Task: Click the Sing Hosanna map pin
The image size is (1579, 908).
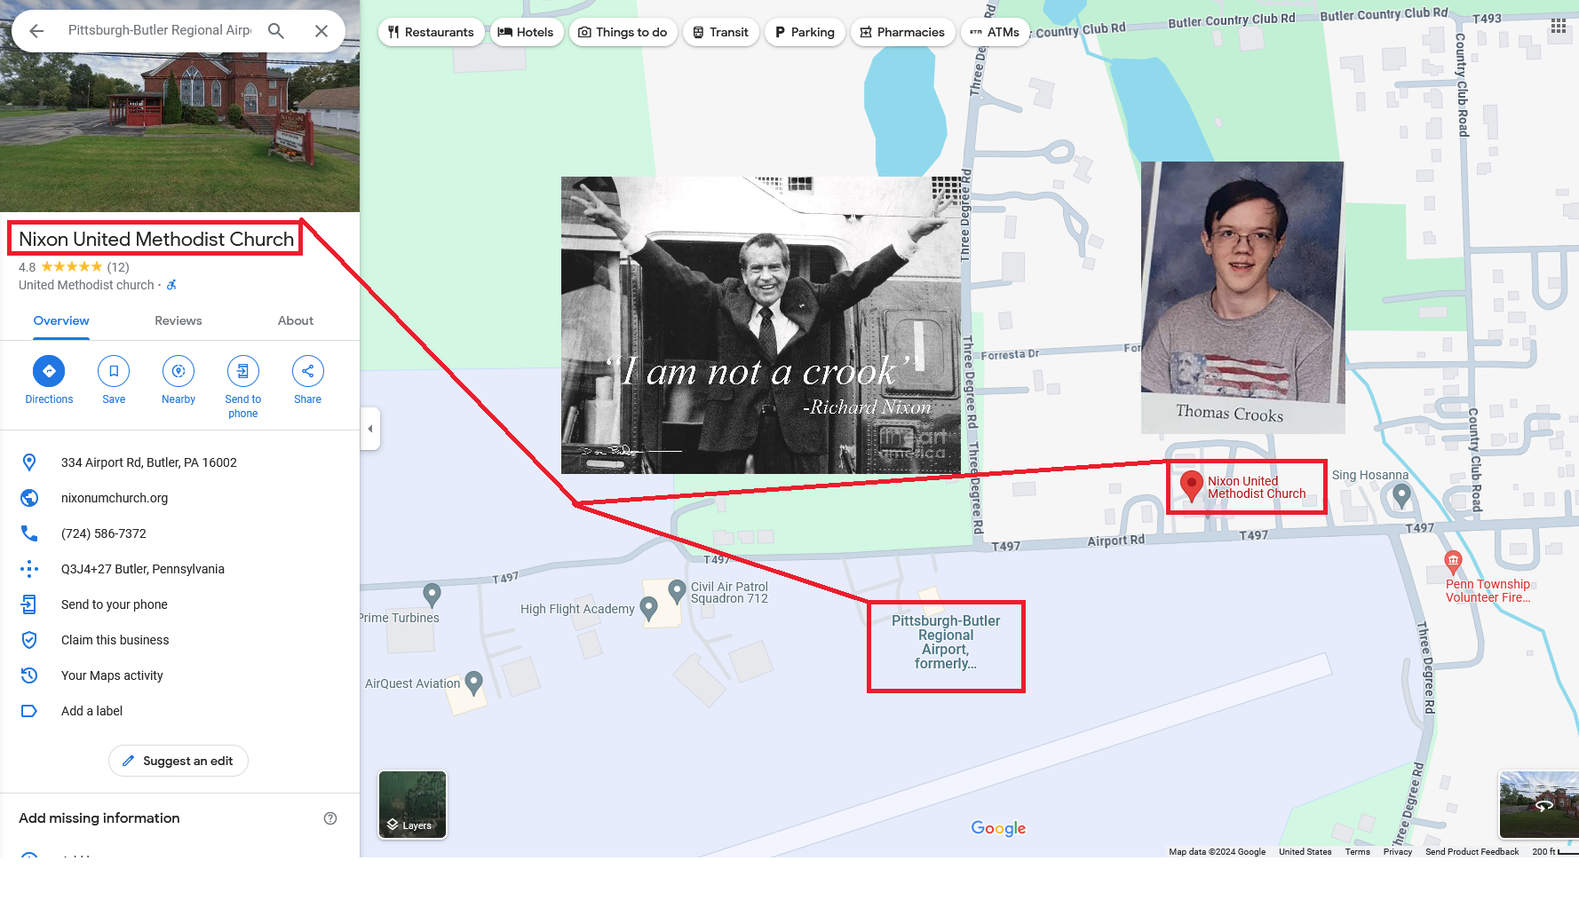Action: point(1401,495)
